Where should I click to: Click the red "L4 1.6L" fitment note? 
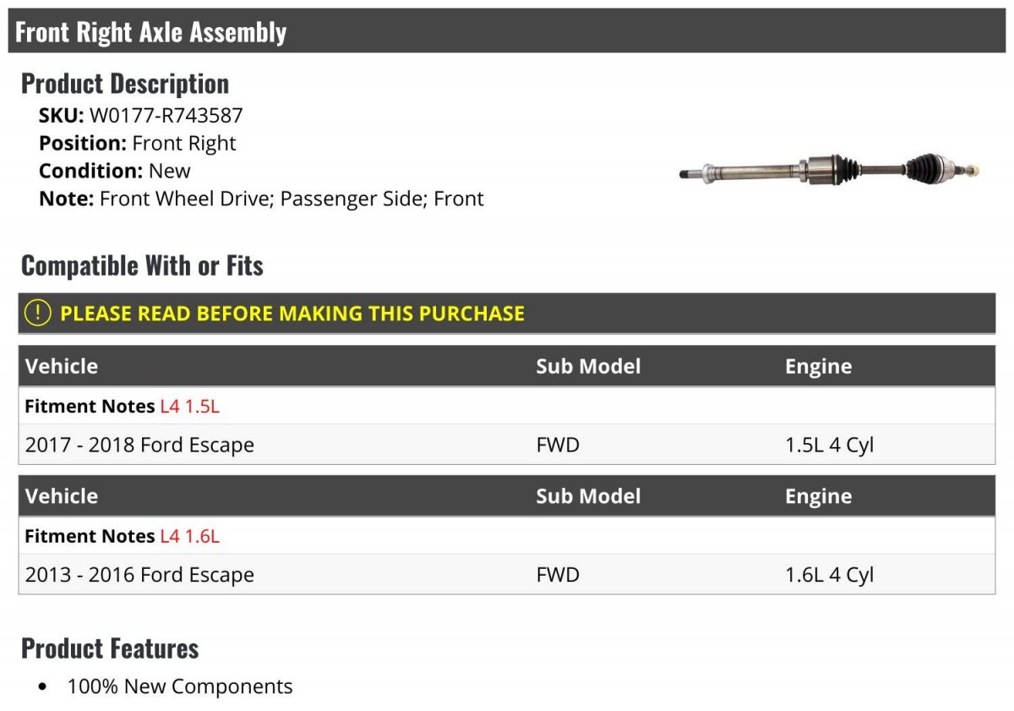[x=189, y=536]
